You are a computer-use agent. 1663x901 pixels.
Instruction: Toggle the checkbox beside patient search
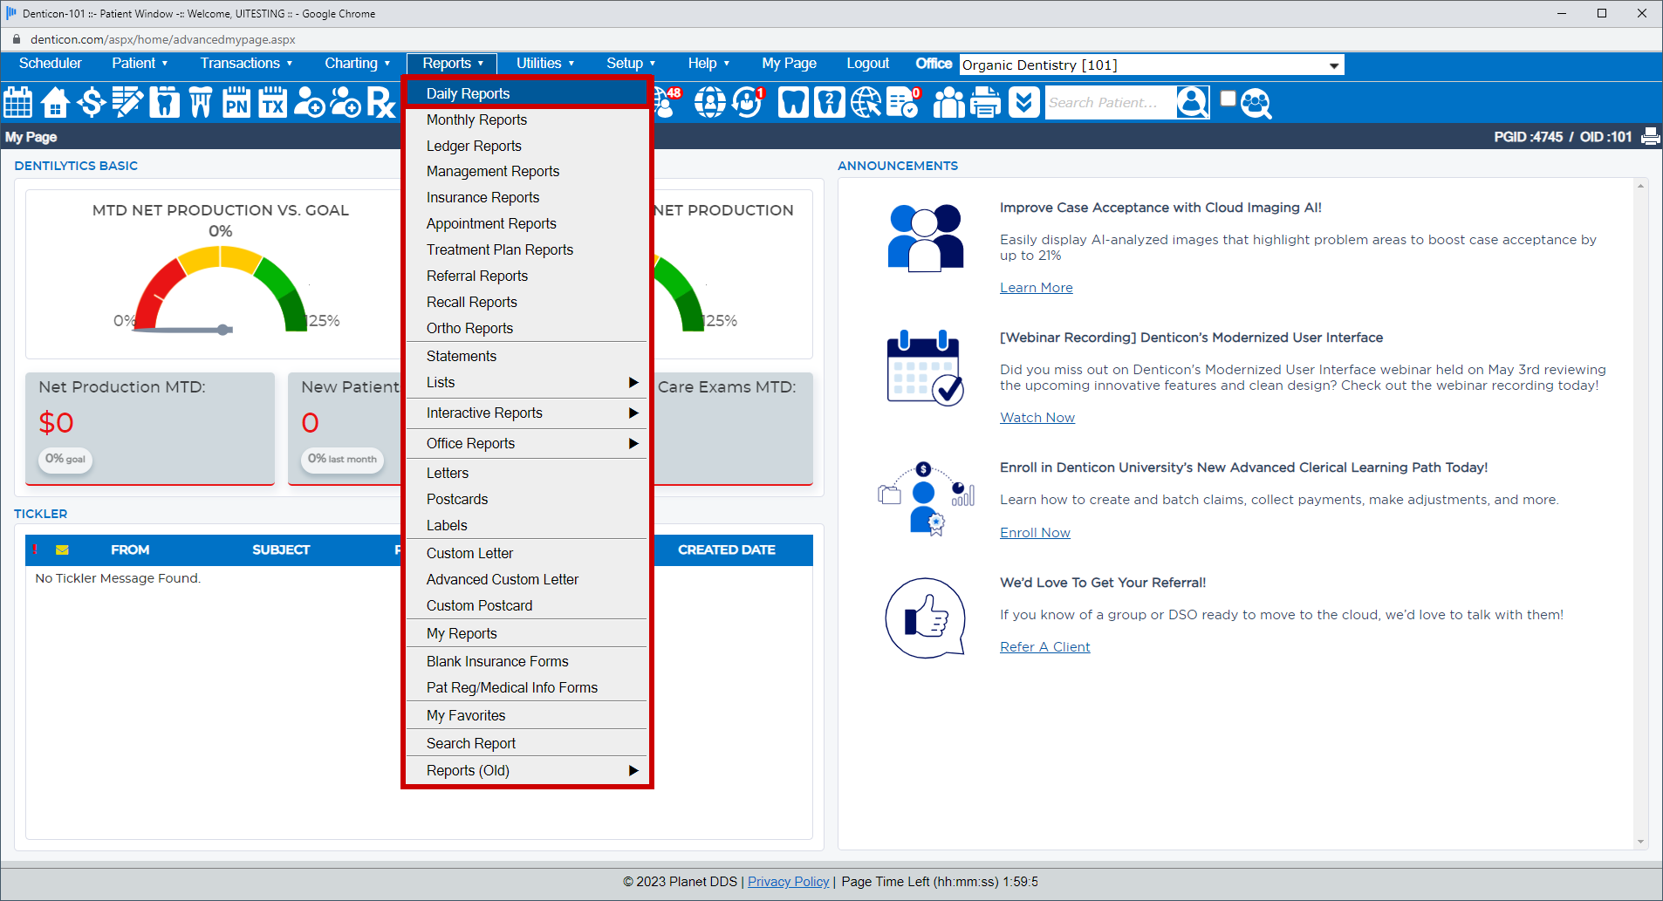pos(1228,99)
